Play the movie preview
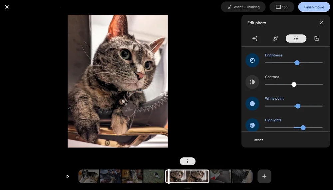The height and width of the screenshot is (190, 333). point(68,176)
